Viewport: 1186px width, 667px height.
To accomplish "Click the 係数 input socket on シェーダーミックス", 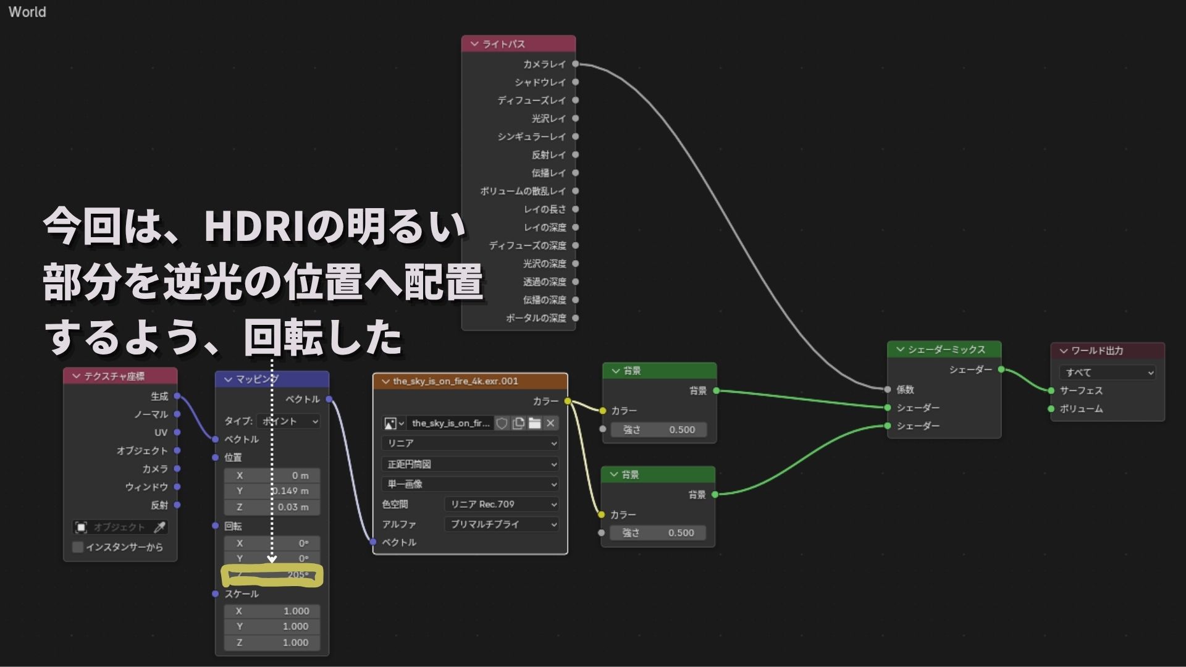I will [x=887, y=390].
